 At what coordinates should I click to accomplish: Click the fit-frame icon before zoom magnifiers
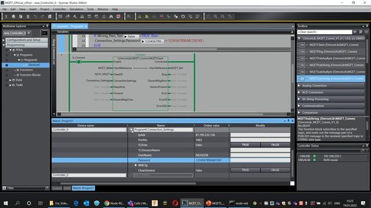[208, 17]
